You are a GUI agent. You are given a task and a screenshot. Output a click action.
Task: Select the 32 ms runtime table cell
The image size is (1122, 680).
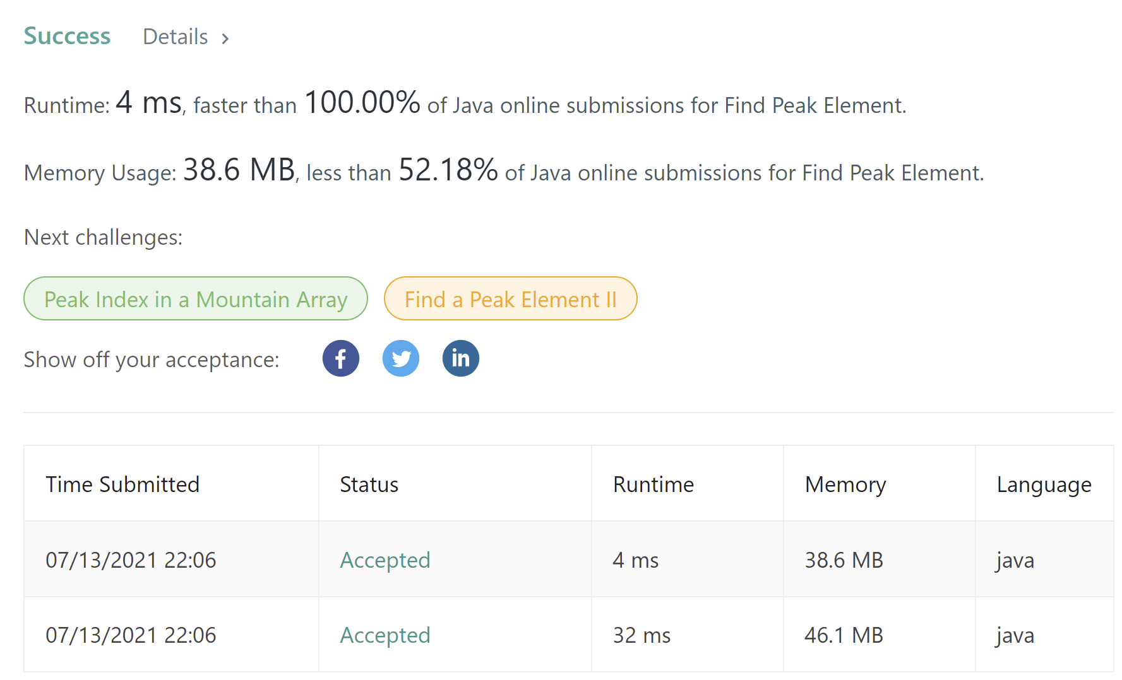642,635
